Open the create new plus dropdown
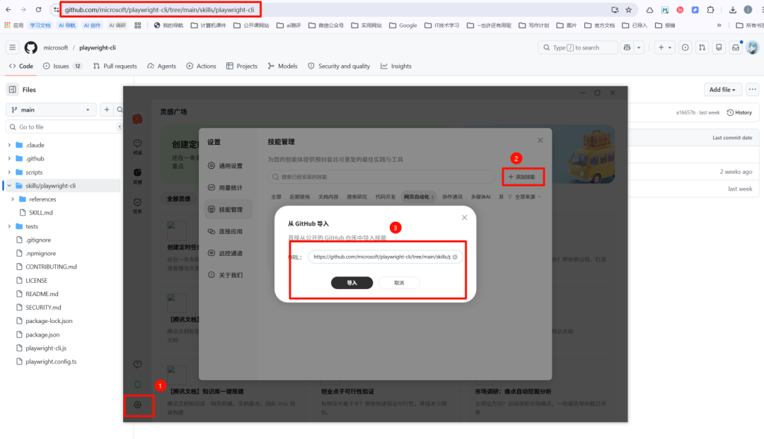Image resolution: width=764 pixels, height=439 pixels. tap(664, 47)
